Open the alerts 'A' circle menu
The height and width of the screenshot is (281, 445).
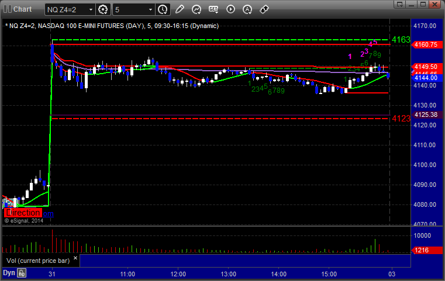click(247, 9)
